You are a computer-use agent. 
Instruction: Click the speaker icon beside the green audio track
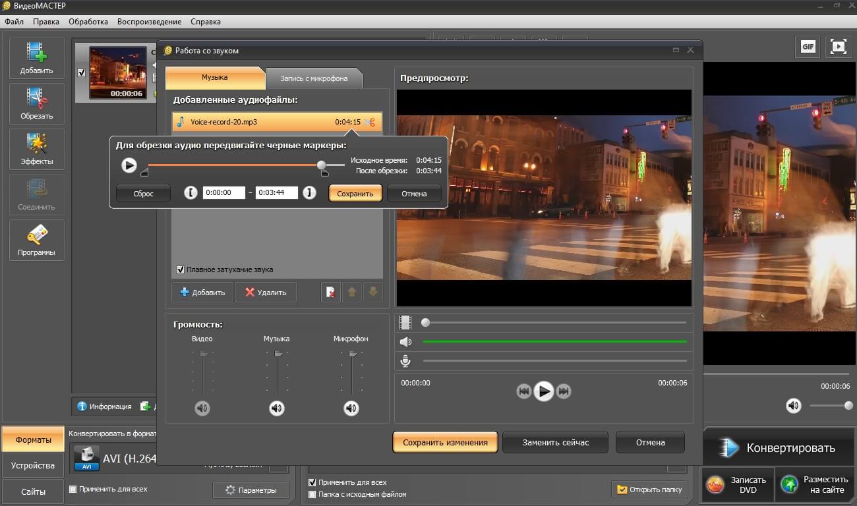(406, 342)
